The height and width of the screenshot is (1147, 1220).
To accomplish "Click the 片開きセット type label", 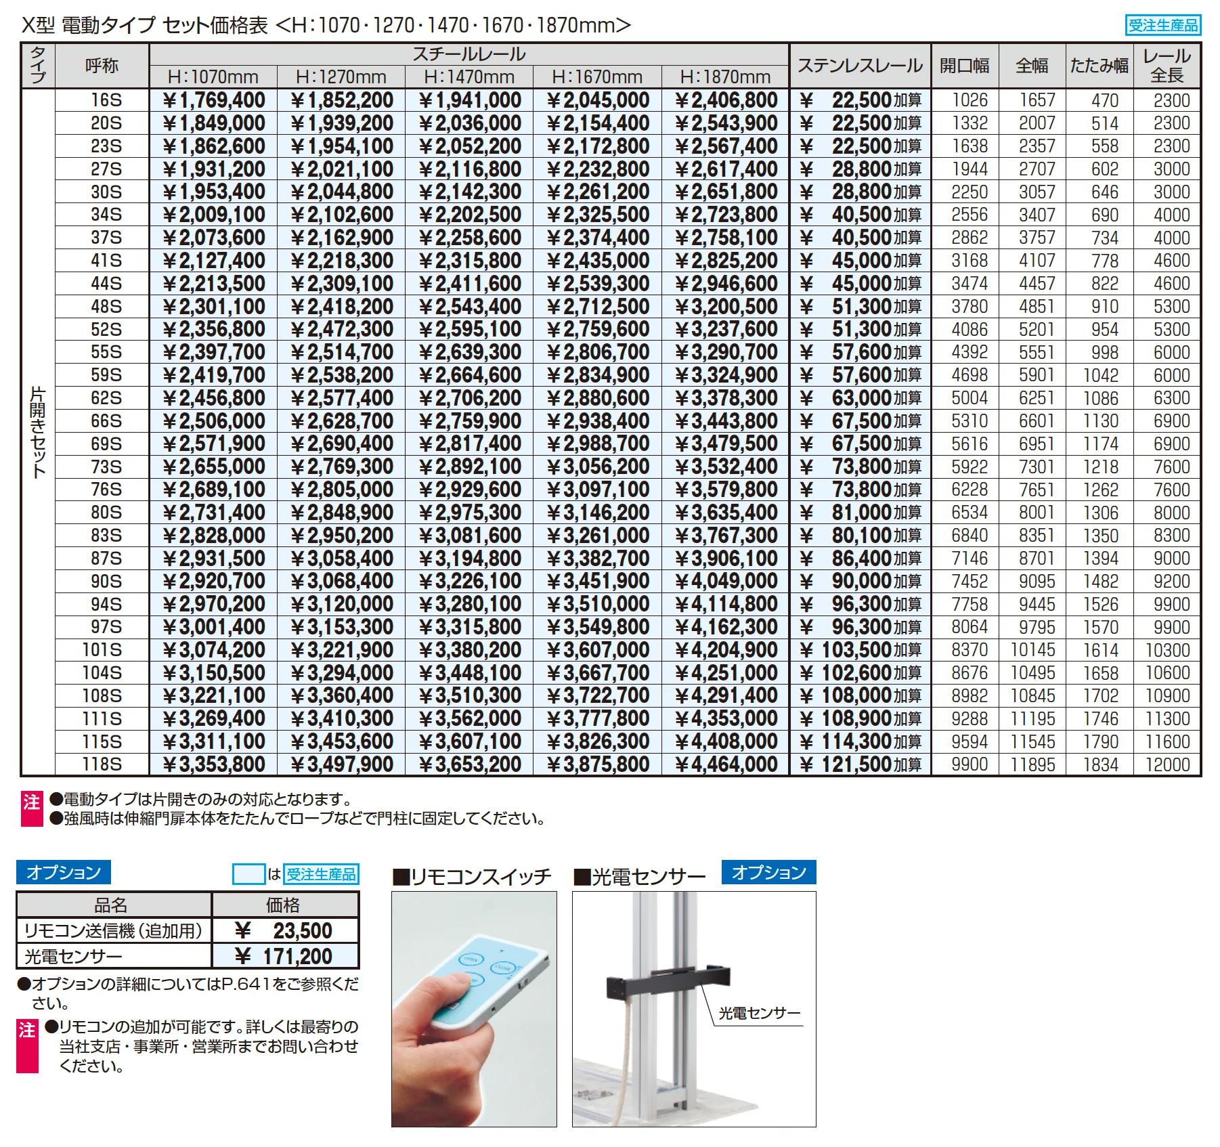I will (x=38, y=432).
